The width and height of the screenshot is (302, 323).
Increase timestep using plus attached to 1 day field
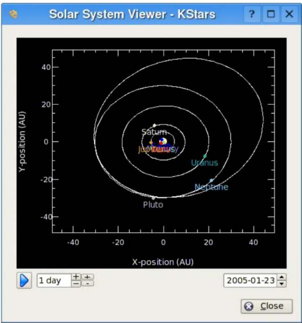tap(76, 277)
